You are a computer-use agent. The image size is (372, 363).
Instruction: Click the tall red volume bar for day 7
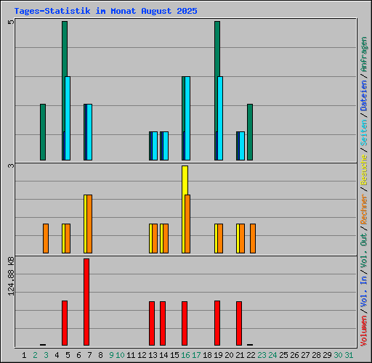point(86,302)
